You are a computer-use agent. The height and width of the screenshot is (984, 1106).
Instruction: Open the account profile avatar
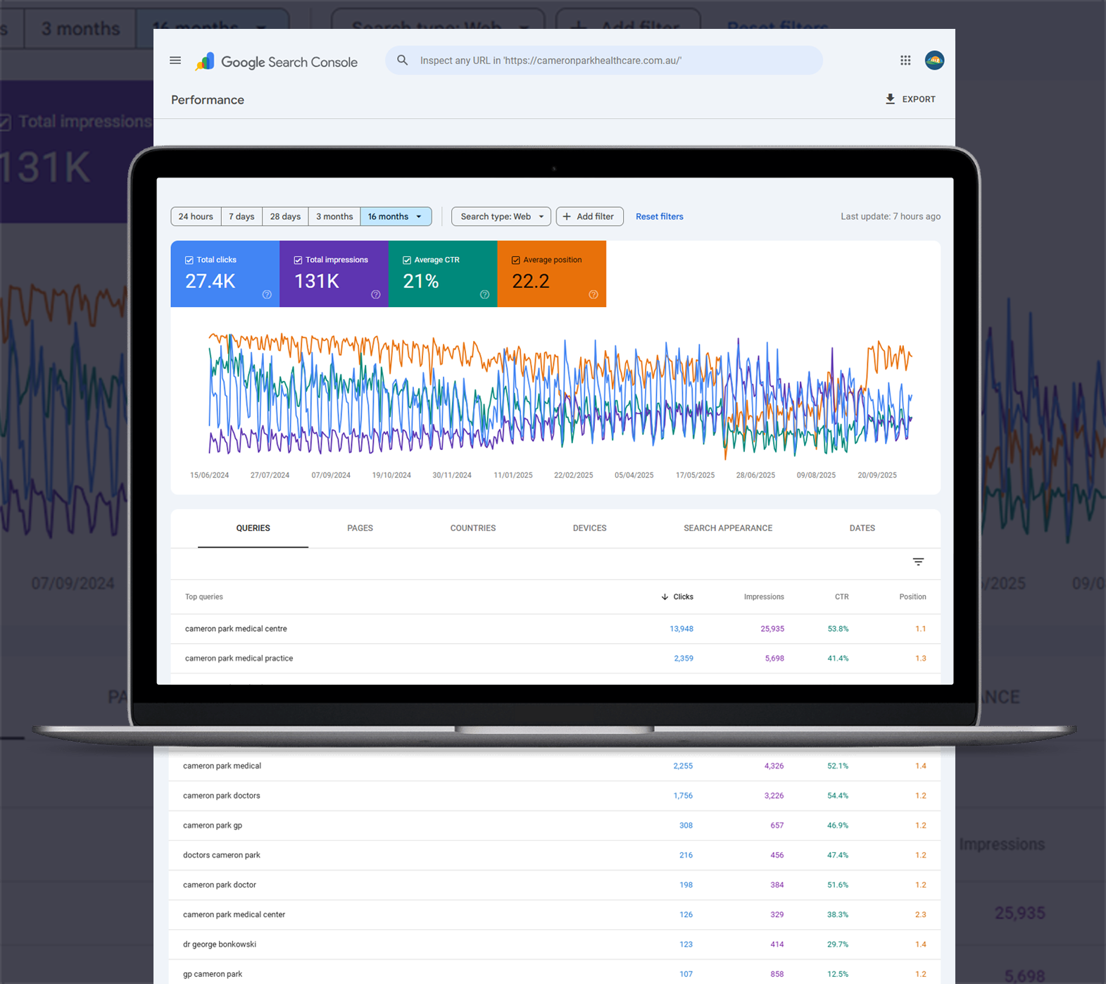pyautogui.click(x=934, y=61)
